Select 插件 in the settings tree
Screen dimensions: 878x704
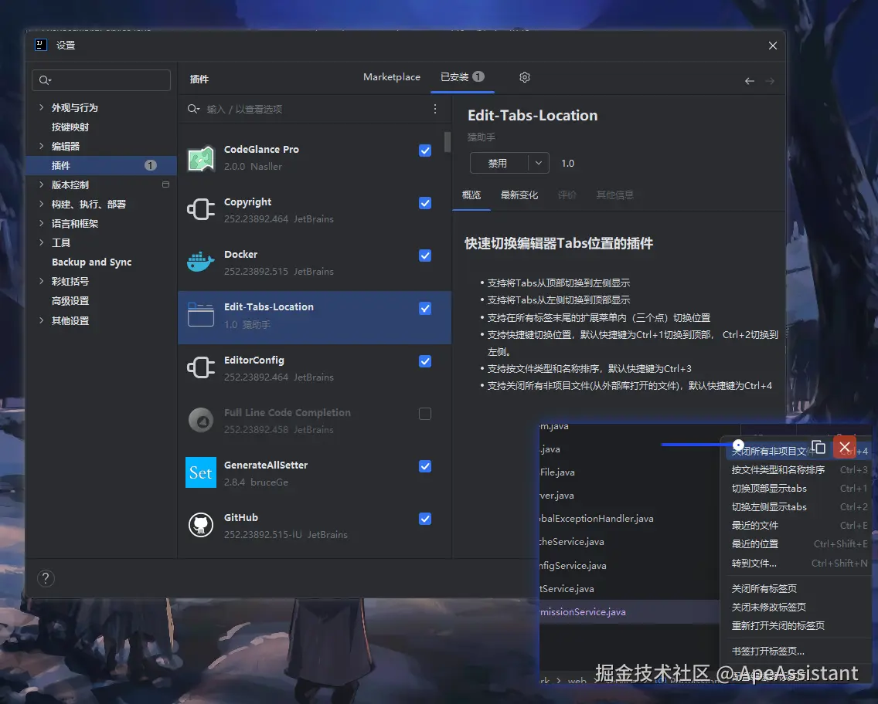tap(101, 165)
